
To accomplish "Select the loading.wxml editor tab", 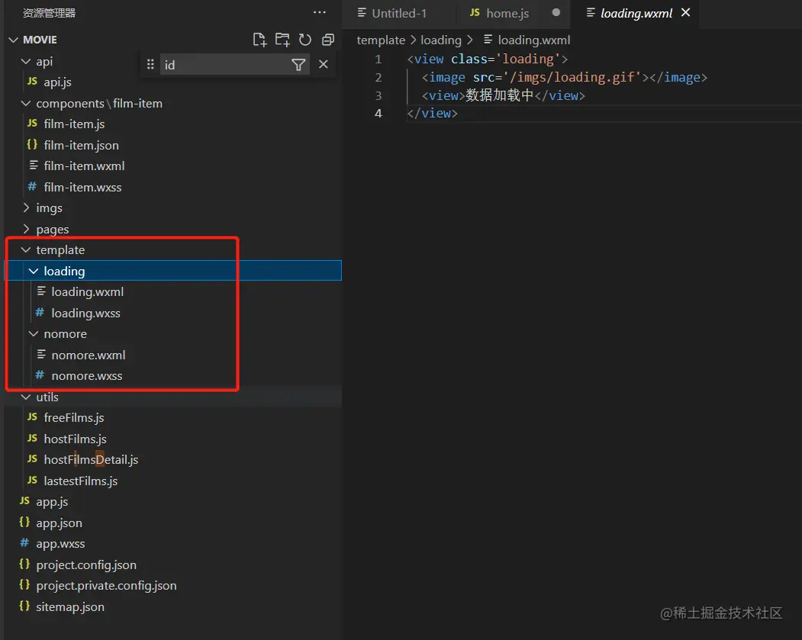I will (635, 13).
